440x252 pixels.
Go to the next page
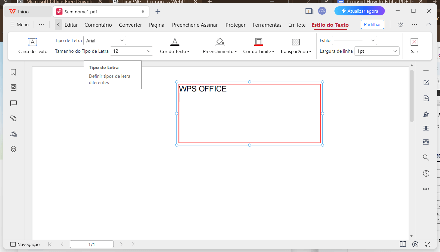click(x=121, y=244)
